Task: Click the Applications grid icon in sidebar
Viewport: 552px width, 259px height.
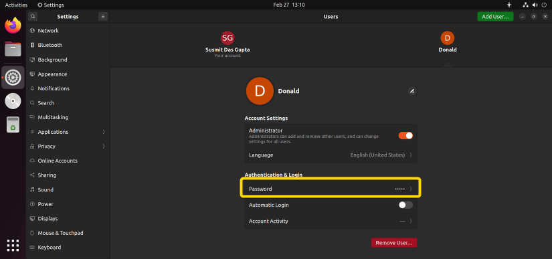Action: [x=32, y=132]
